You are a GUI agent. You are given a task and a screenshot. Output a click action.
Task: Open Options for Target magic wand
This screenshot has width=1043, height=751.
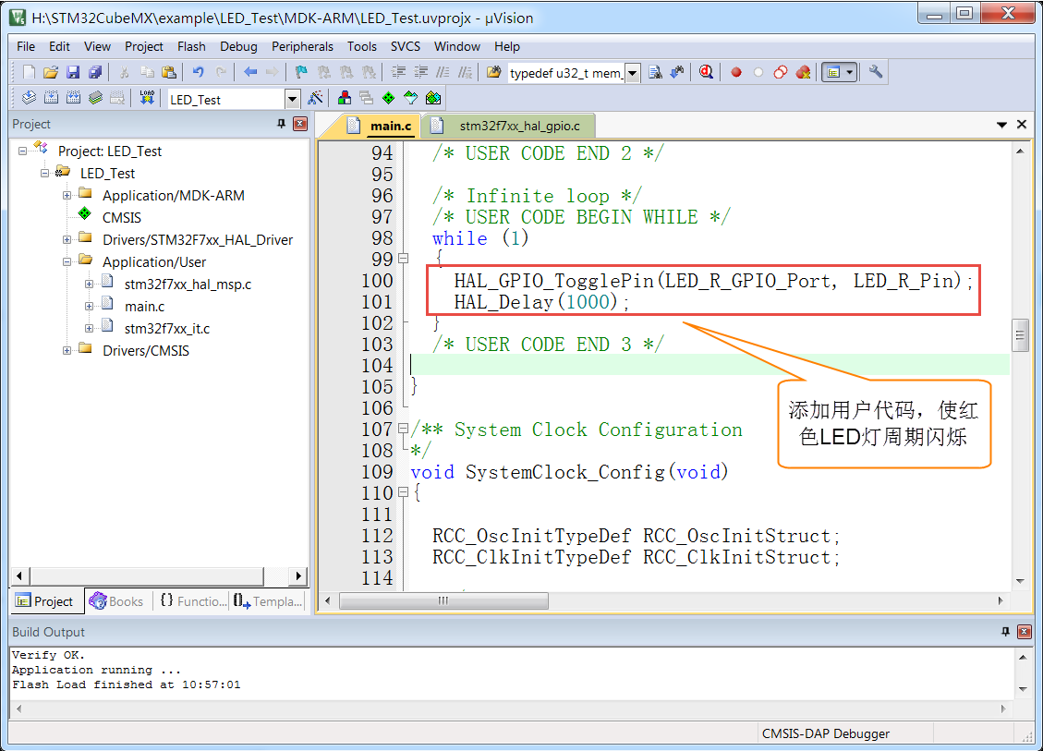(x=315, y=98)
